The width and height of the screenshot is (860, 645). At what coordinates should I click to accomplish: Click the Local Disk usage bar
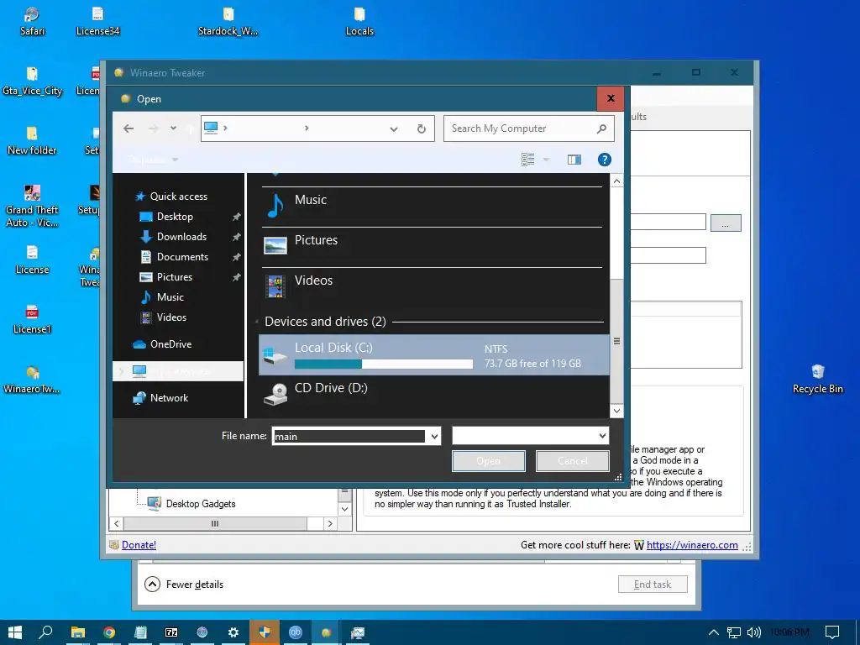(x=383, y=364)
